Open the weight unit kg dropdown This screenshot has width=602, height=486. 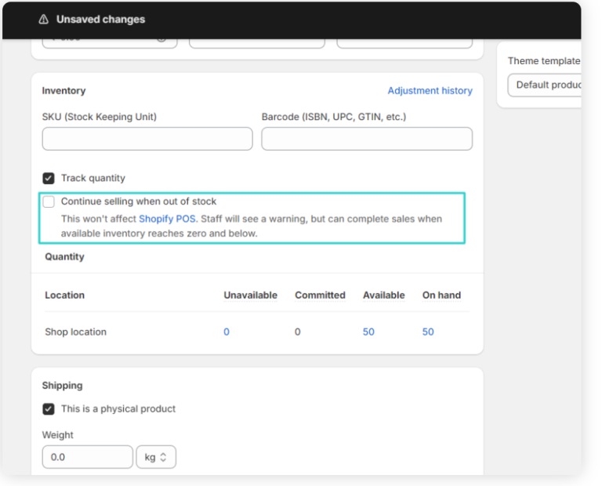[156, 457]
